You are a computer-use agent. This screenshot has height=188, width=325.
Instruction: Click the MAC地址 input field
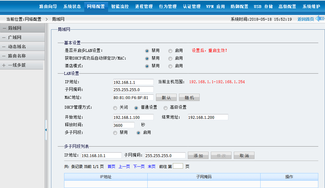coord(133,97)
